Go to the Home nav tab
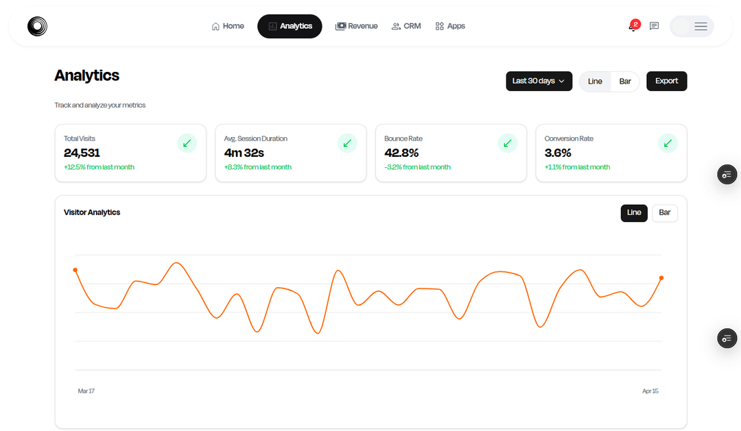This screenshot has width=741, height=431. coord(228,26)
